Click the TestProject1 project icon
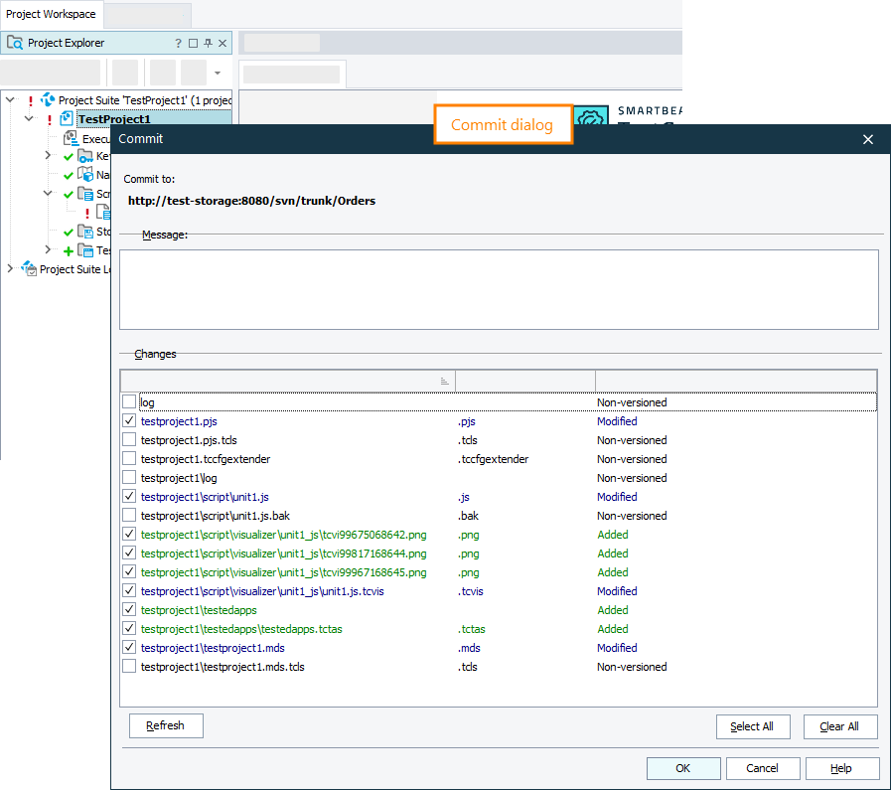 (67, 119)
